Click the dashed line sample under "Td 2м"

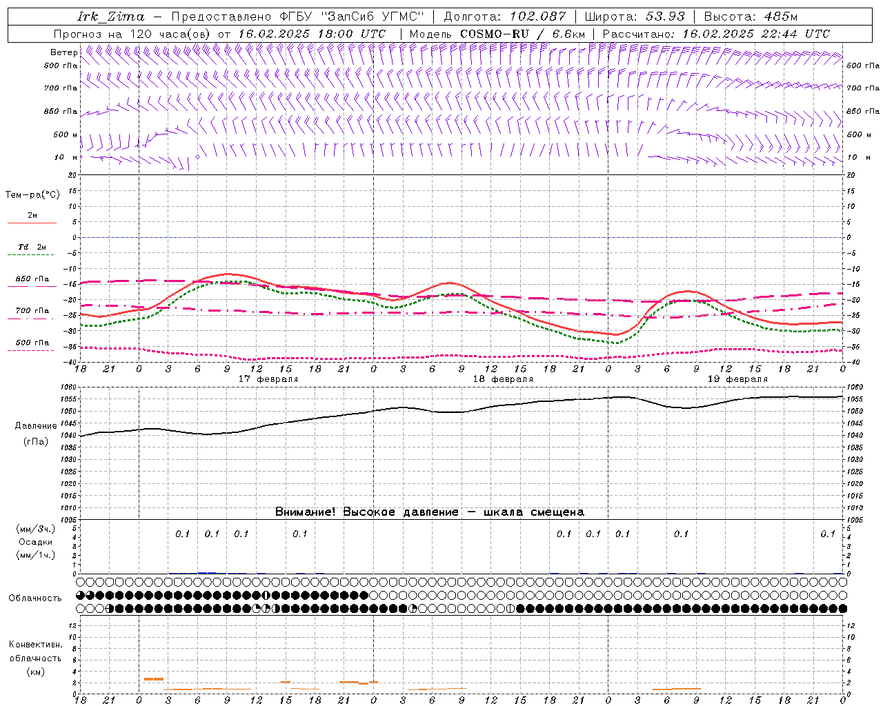coord(32,255)
